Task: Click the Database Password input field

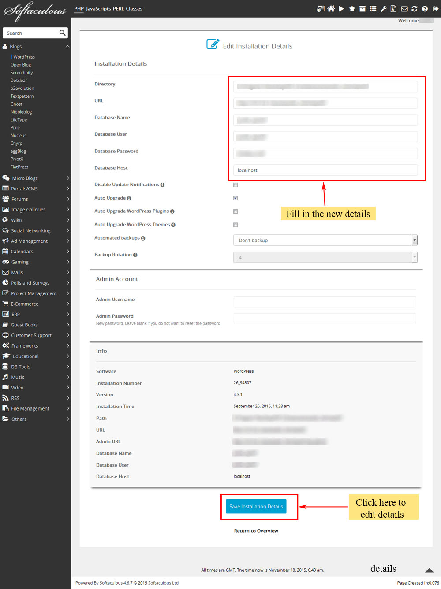Action: click(325, 153)
